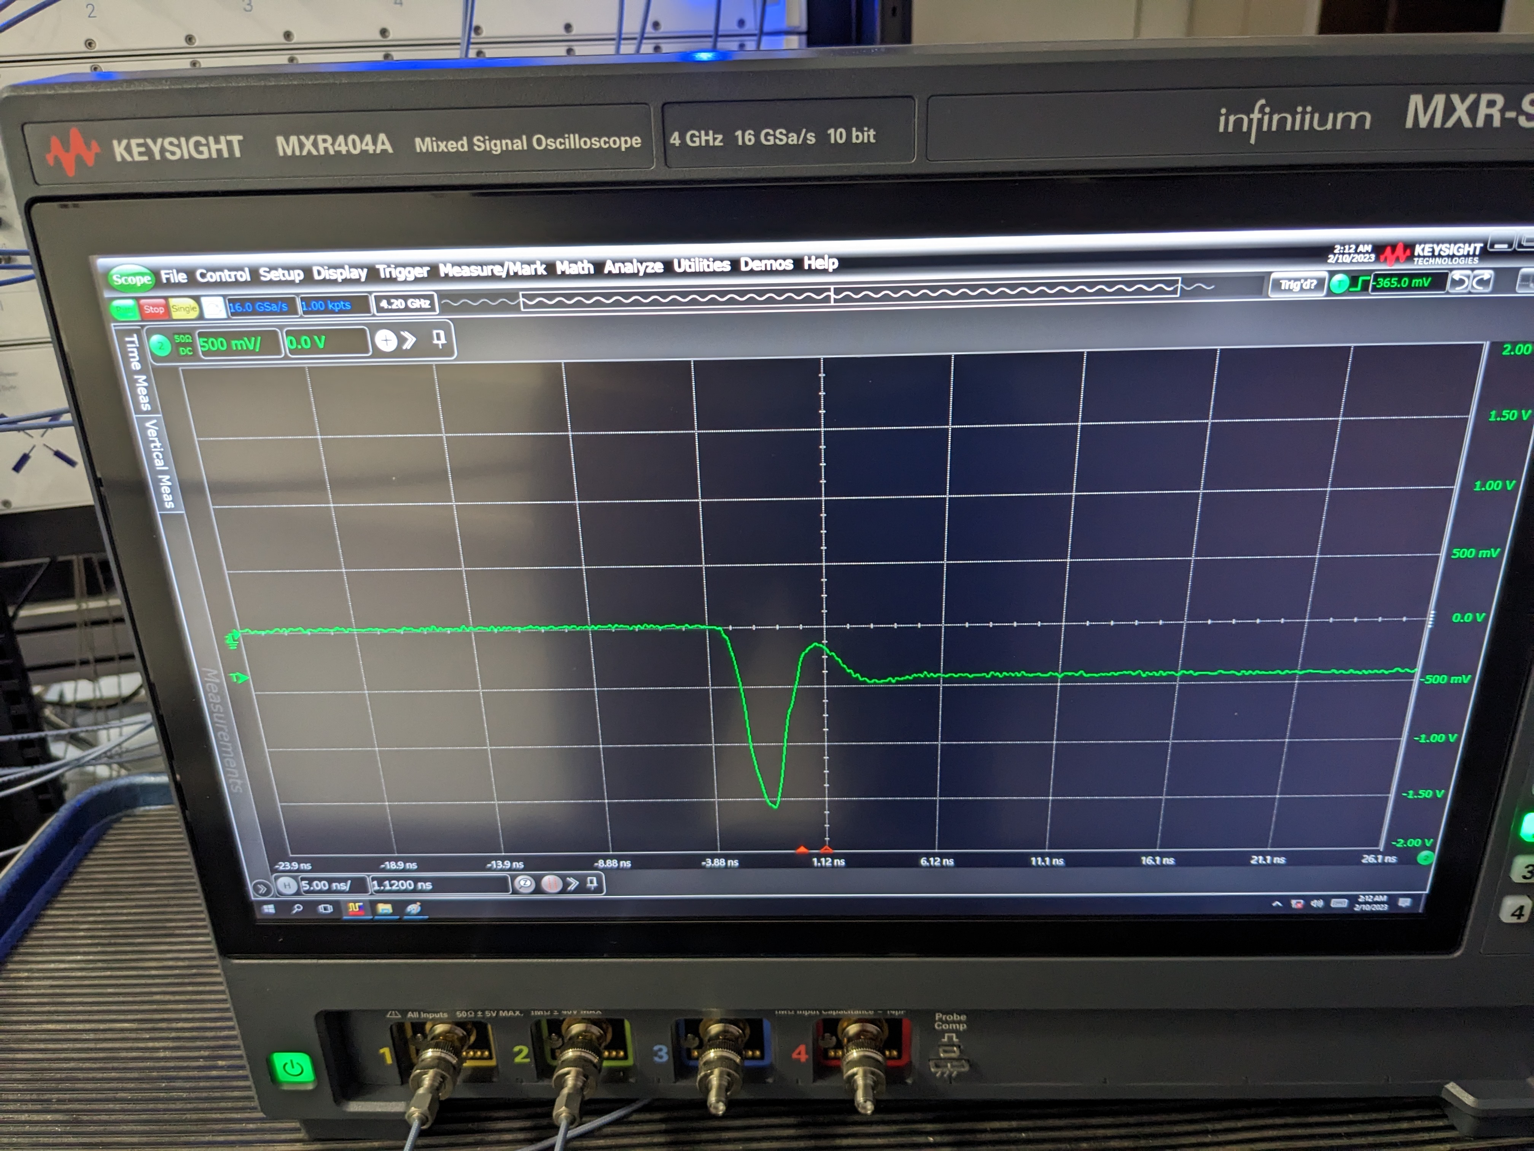Click the green trigger T source icon

[x=1339, y=283]
